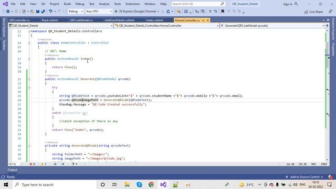336x189 pixels.
Task: Collapse the Generate method outlining at line 21
Action: (x=29, y=79)
